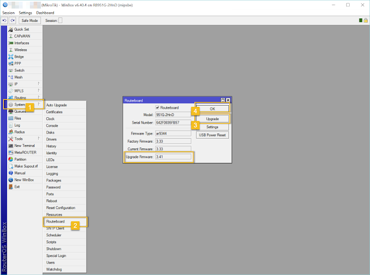Click Make Supout.rif in the sidebar
This screenshot has width=370, height=275.
pos(25,166)
